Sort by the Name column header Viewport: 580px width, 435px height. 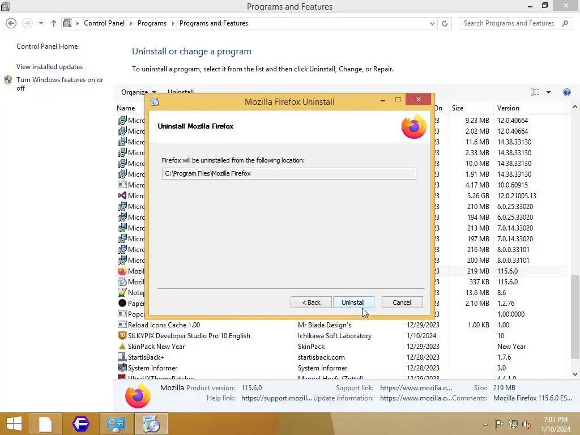click(x=126, y=108)
